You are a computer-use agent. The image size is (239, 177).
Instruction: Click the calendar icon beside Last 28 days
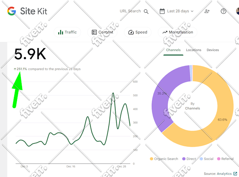coord(162,11)
